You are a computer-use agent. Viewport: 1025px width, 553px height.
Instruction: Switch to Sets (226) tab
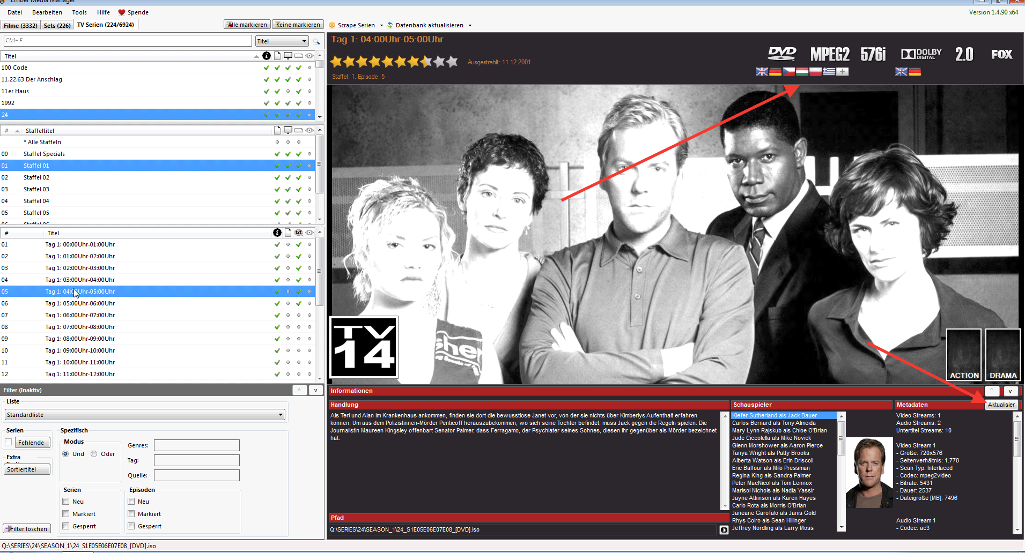click(57, 25)
